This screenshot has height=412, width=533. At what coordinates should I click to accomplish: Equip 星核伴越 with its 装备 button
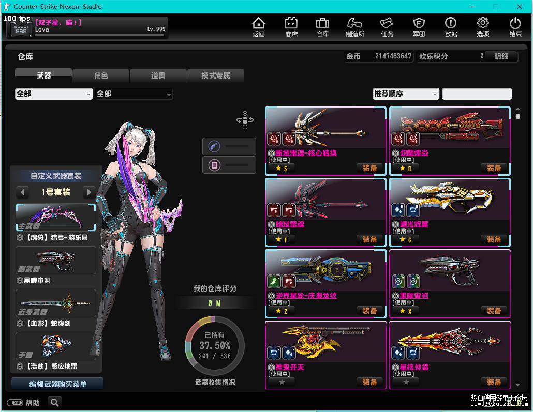tap(494, 382)
